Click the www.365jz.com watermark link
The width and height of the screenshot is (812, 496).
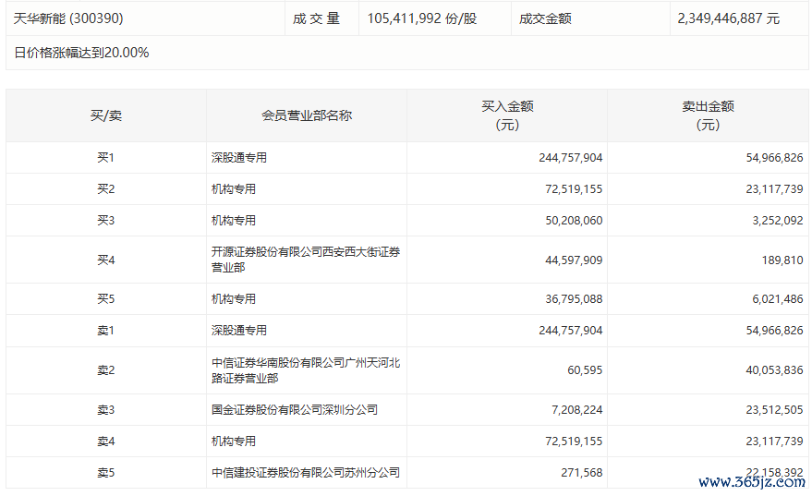click(752, 481)
